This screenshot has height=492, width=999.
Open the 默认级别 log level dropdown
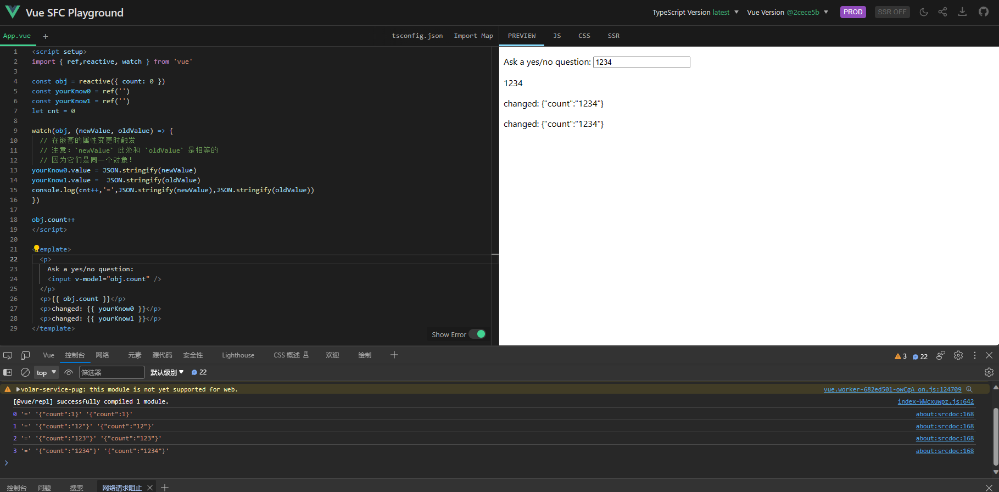point(167,372)
